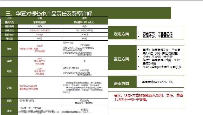
Task: Click the red 结论 conclusion text box
Action: pyautogui.click(x=145, y=100)
